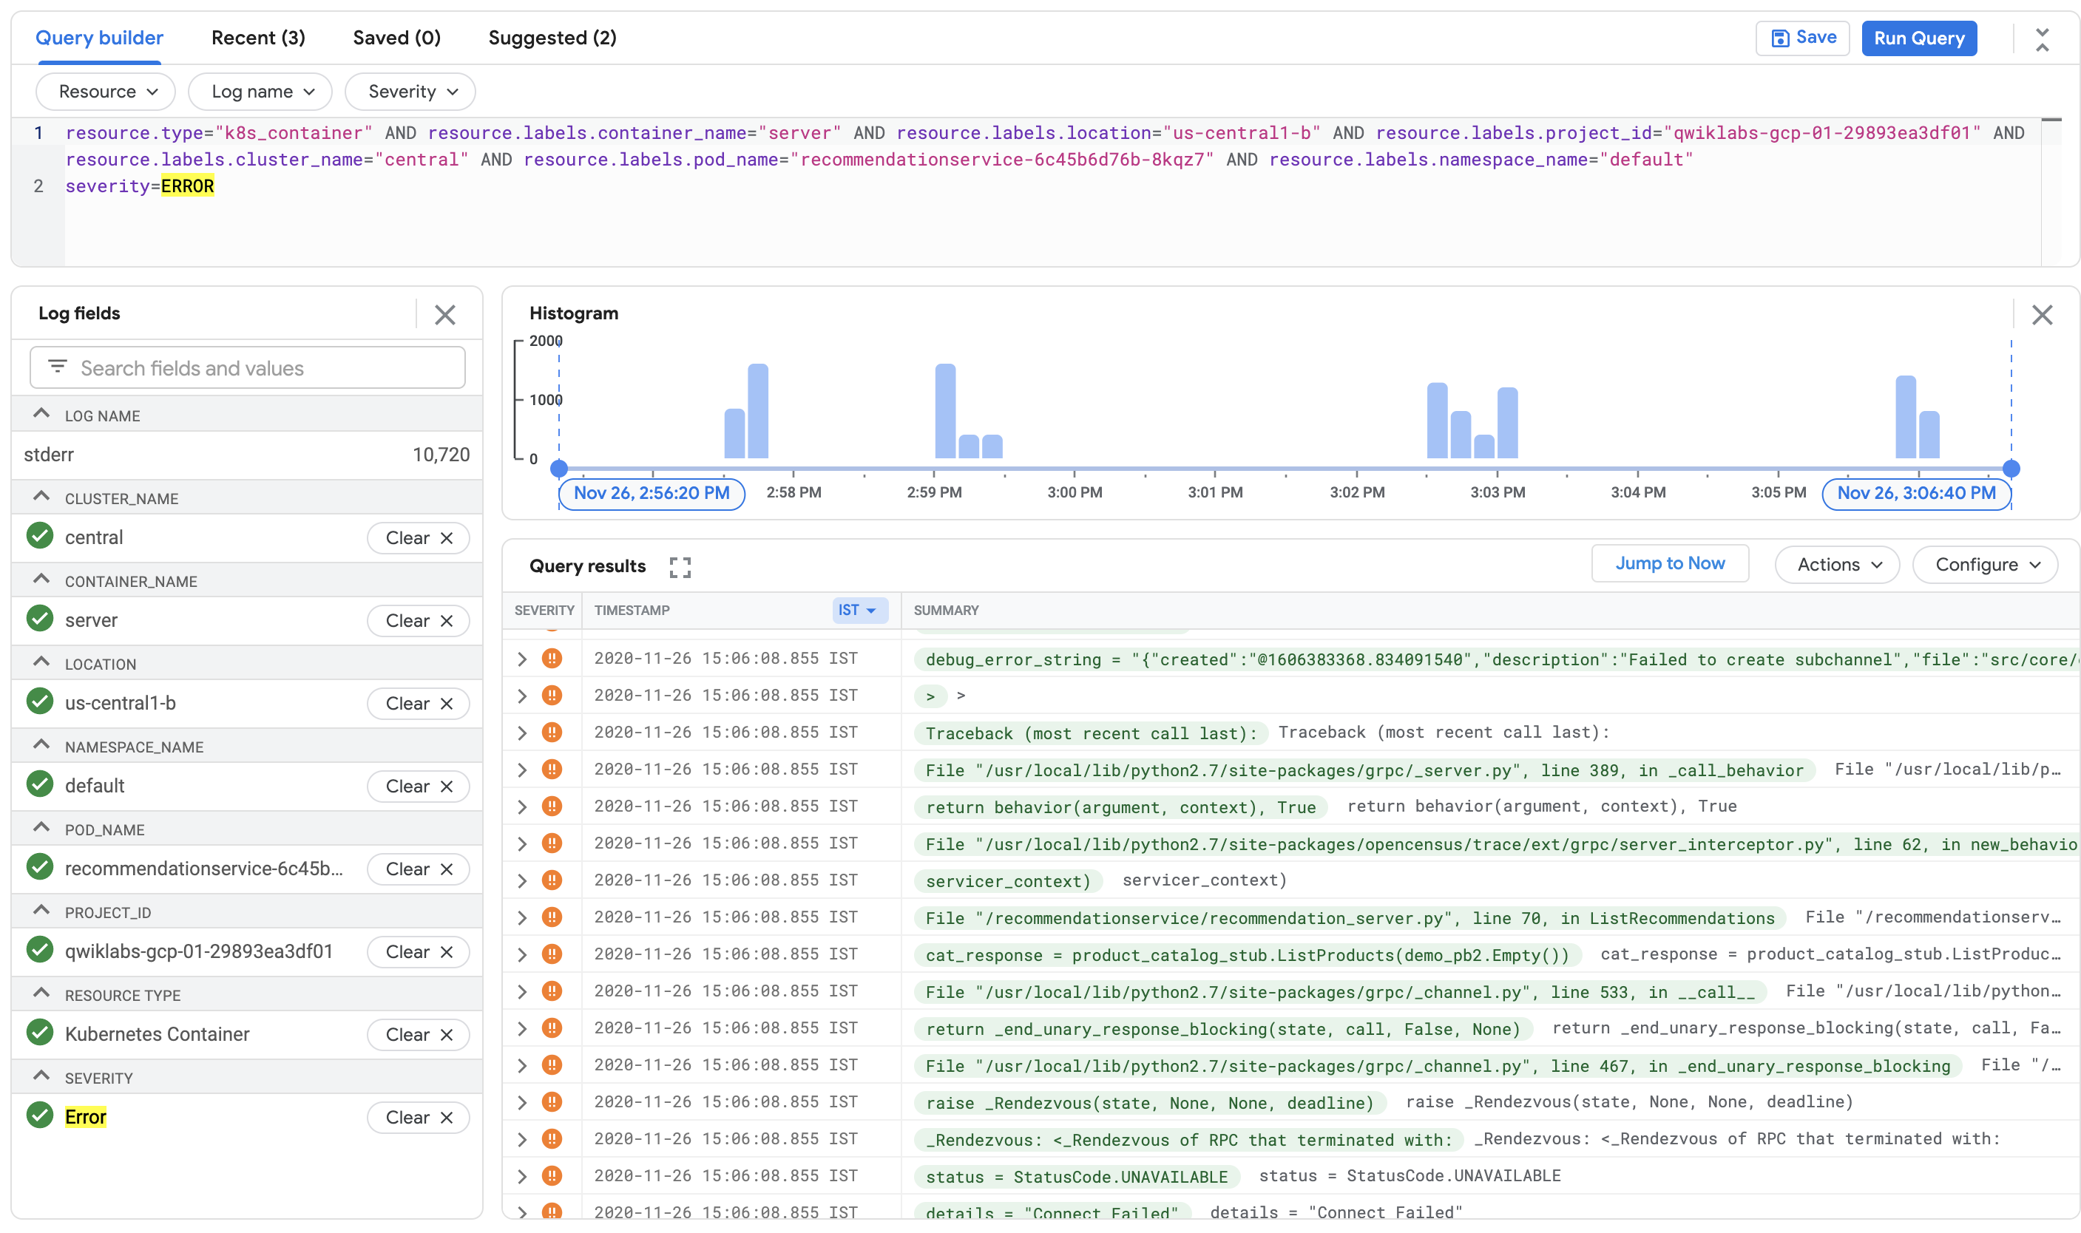Open the Log name dropdown
The width and height of the screenshot is (2081, 1233).
click(260, 92)
